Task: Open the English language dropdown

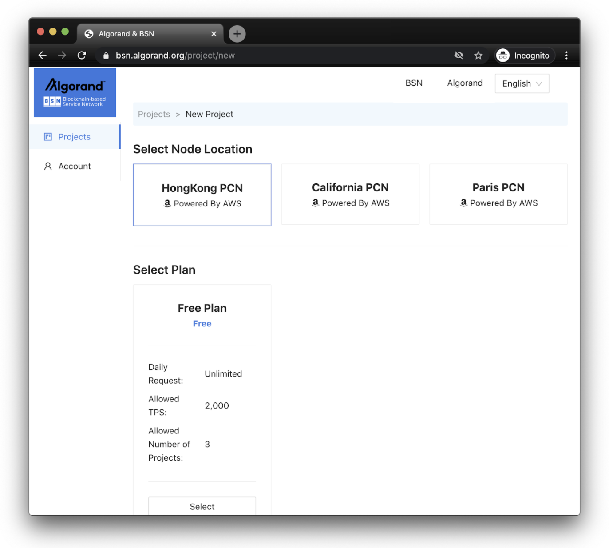Action: point(522,83)
